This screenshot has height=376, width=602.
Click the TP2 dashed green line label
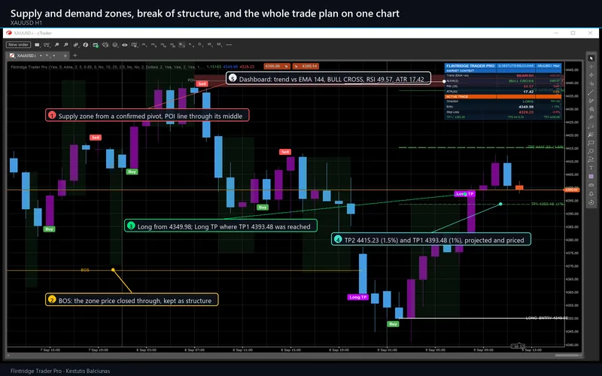[x=545, y=147]
